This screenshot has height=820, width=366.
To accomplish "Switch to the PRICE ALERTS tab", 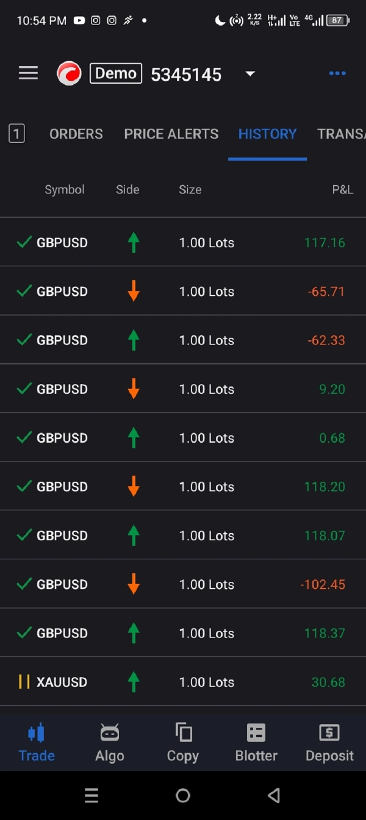I will [x=171, y=134].
